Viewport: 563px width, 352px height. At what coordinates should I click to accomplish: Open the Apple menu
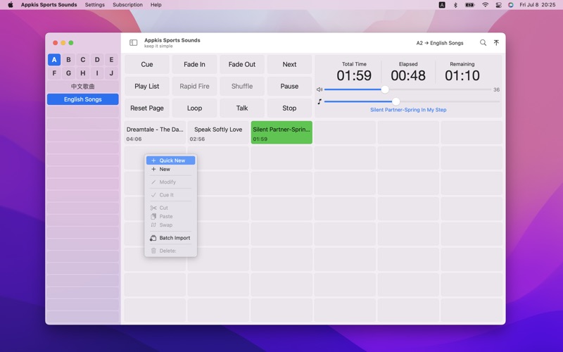coord(11,5)
